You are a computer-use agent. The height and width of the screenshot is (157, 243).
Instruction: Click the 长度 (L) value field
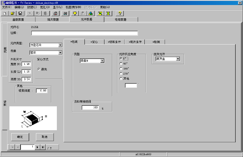[27, 72]
